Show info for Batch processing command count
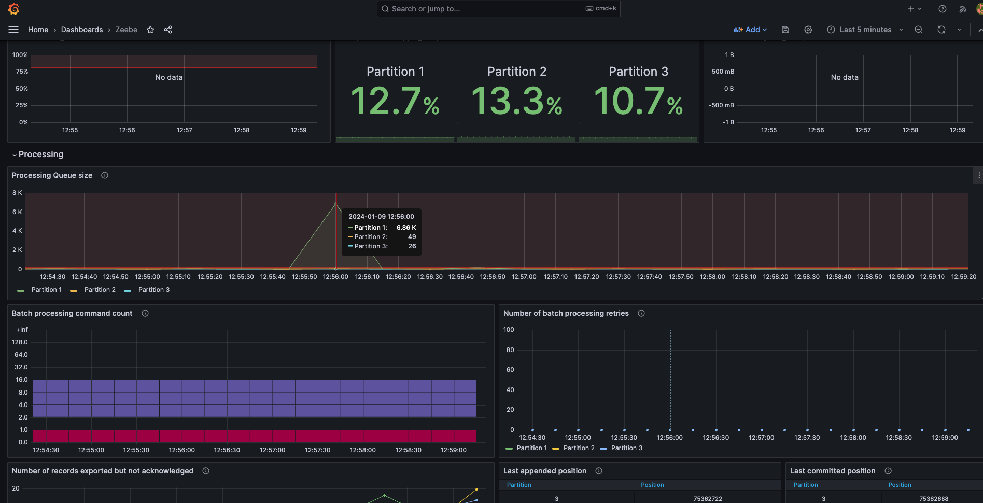The width and height of the screenshot is (983, 503). click(x=145, y=313)
